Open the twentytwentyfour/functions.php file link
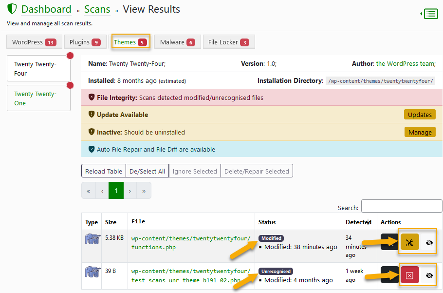The image size is (443, 293). click(x=191, y=242)
